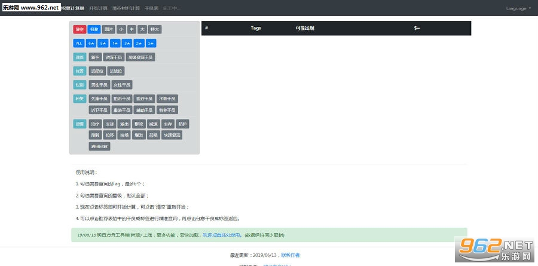Click the $~ column header
The width and height of the screenshot is (538, 266).
[x=417, y=28]
